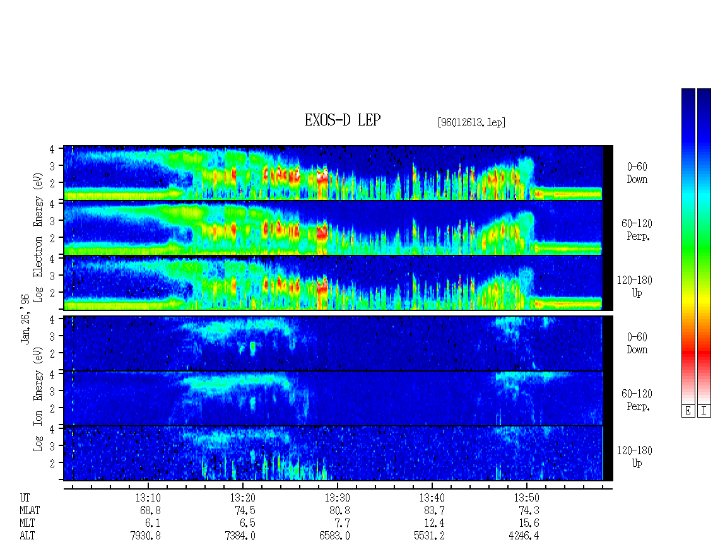Click the MLAT value 68.8
Screen dimensions: 713x552
point(150,510)
